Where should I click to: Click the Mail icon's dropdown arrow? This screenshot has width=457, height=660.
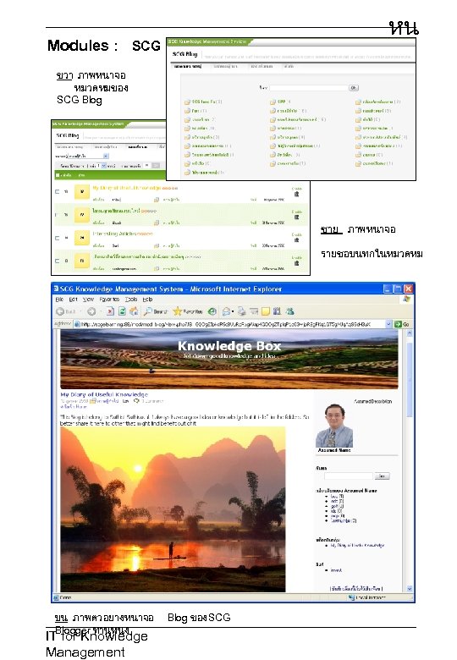(x=233, y=312)
